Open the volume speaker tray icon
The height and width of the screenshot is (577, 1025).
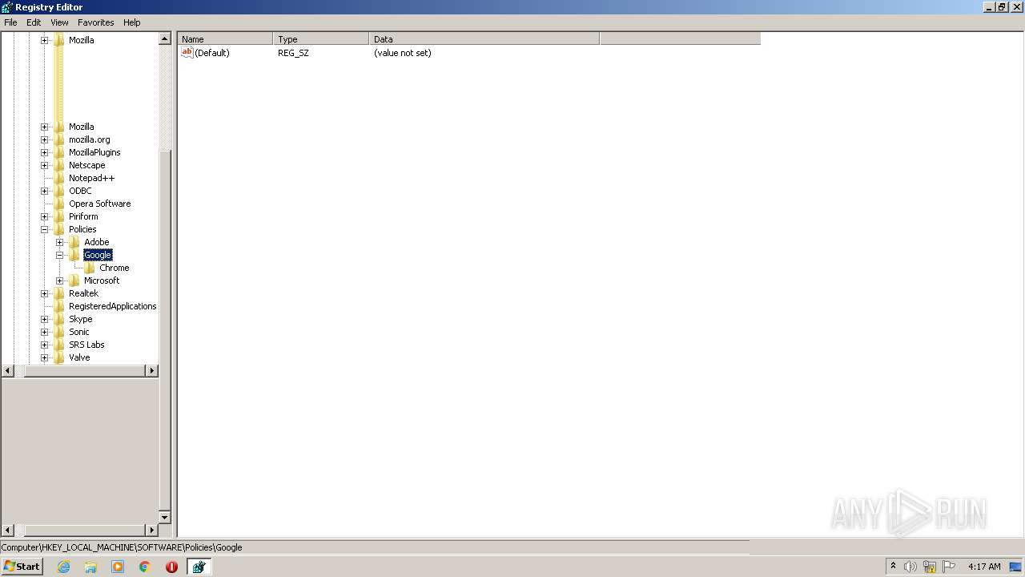coord(910,567)
